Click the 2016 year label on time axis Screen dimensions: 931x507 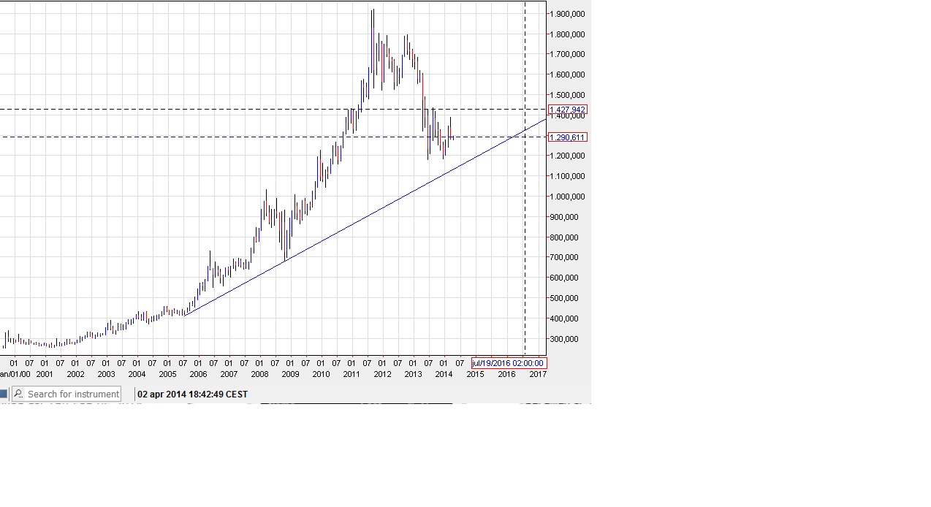(506, 374)
